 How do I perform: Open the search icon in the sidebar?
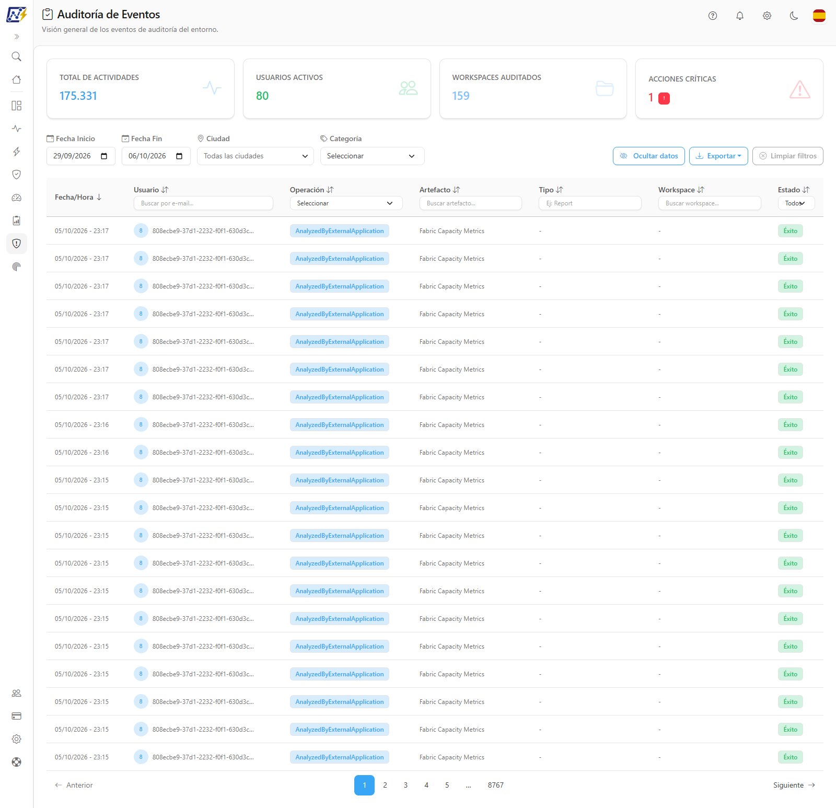click(17, 56)
